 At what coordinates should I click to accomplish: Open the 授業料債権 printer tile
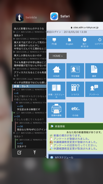[x=56, y=110]
